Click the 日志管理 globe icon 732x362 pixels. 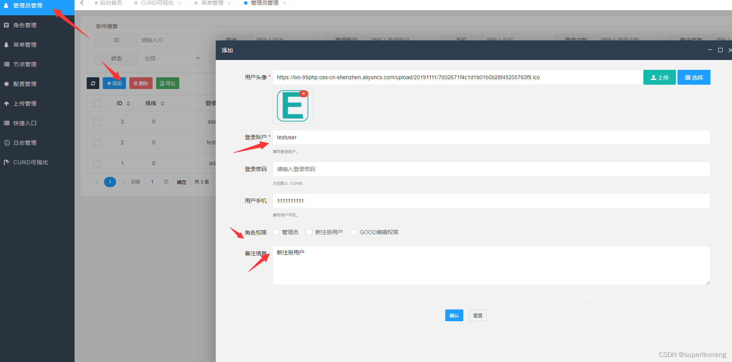pos(7,143)
